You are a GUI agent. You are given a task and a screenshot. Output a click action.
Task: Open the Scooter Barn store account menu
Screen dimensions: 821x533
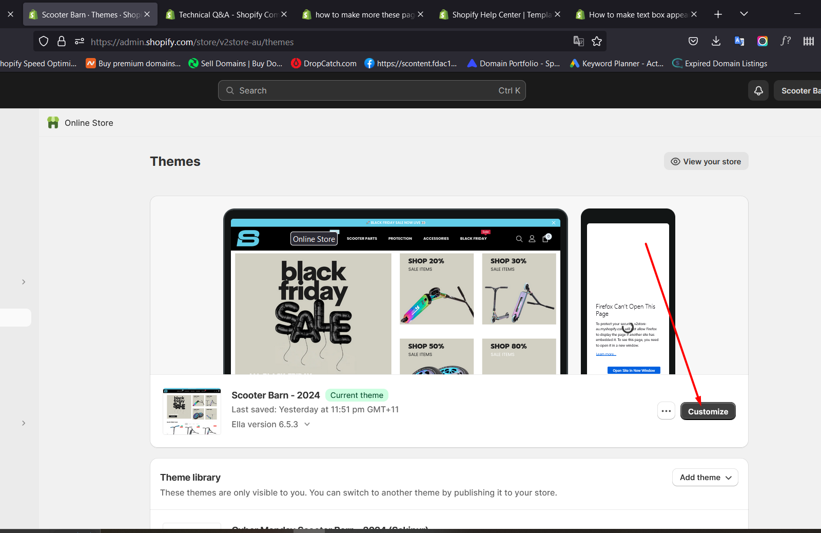tap(798, 91)
